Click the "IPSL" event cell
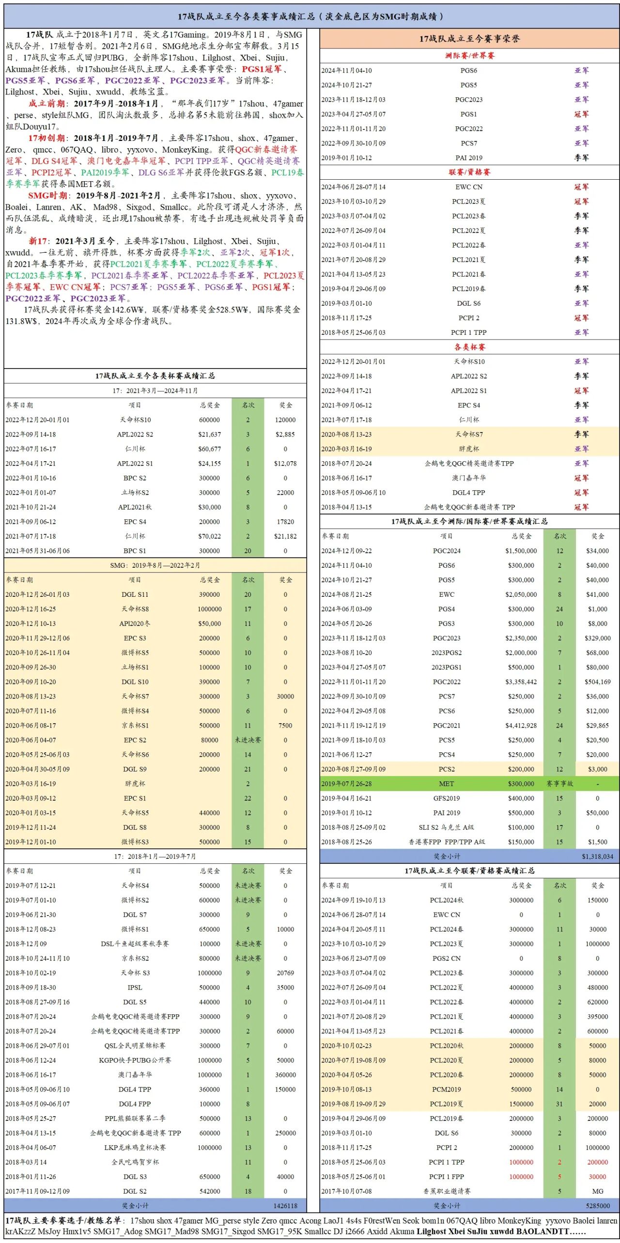 click(135, 987)
